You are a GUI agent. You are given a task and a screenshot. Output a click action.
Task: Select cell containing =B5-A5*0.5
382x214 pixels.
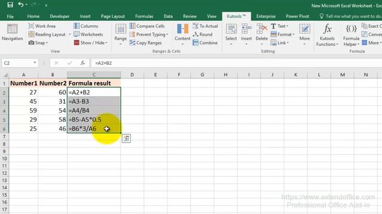94,119
